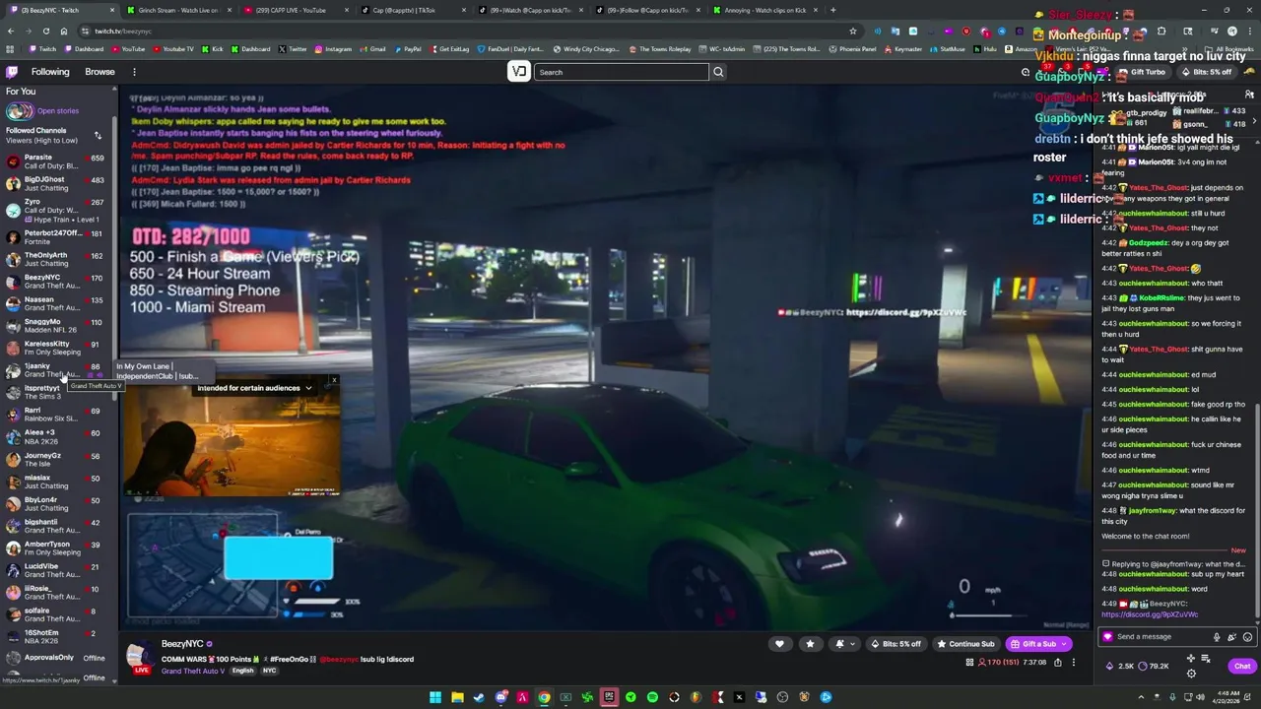Expand the 'intended for certain audiences' chevron
Image resolution: width=1261 pixels, height=709 pixels.
click(308, 388)
